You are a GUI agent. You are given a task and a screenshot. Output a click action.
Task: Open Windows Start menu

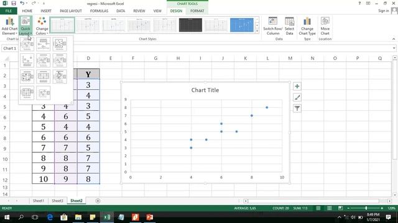coord(7,217)
